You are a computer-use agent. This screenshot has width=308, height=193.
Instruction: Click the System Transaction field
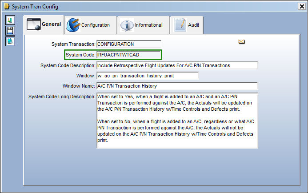point(129,44)
